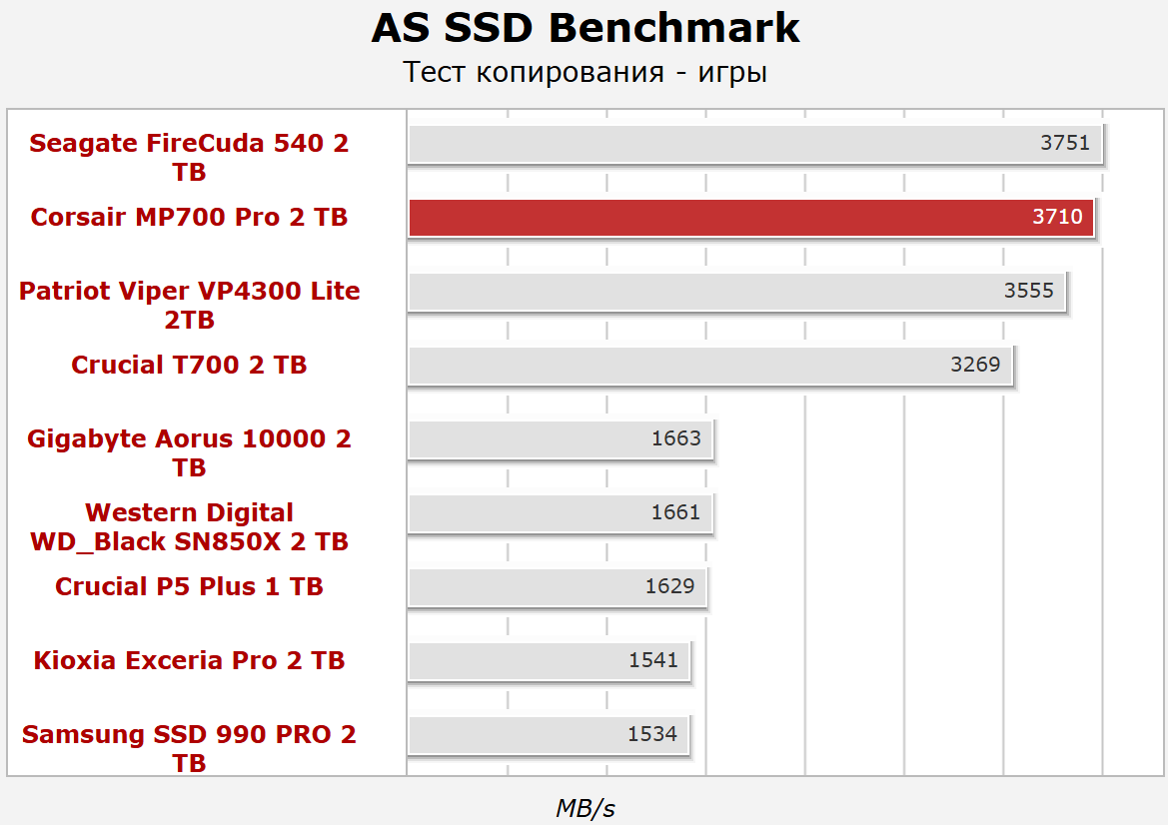Click the 3555 value on the Patriot bar
This screenshot has width=1168, height=825.
click(x=1028, y=292)
